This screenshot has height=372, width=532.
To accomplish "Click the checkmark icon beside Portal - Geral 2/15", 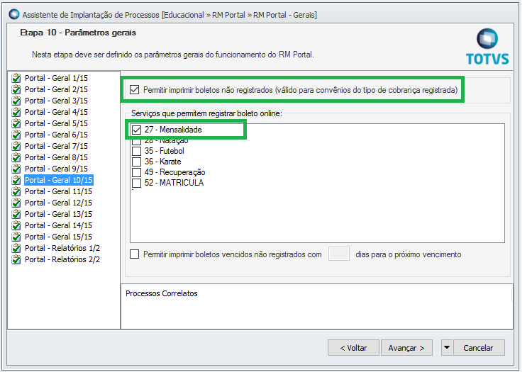I will [16, 89].
